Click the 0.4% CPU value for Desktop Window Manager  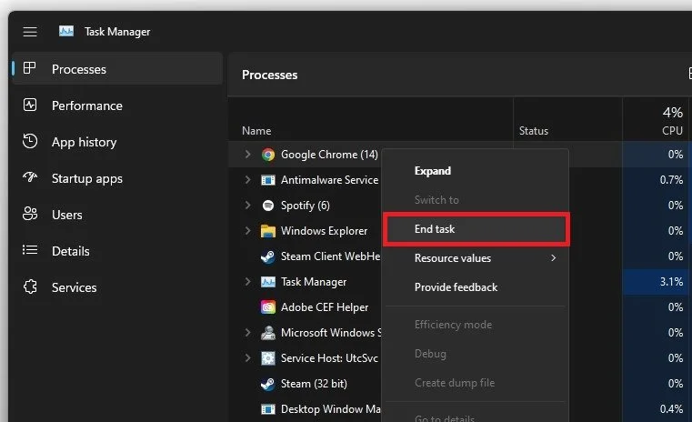coord(671,408)
